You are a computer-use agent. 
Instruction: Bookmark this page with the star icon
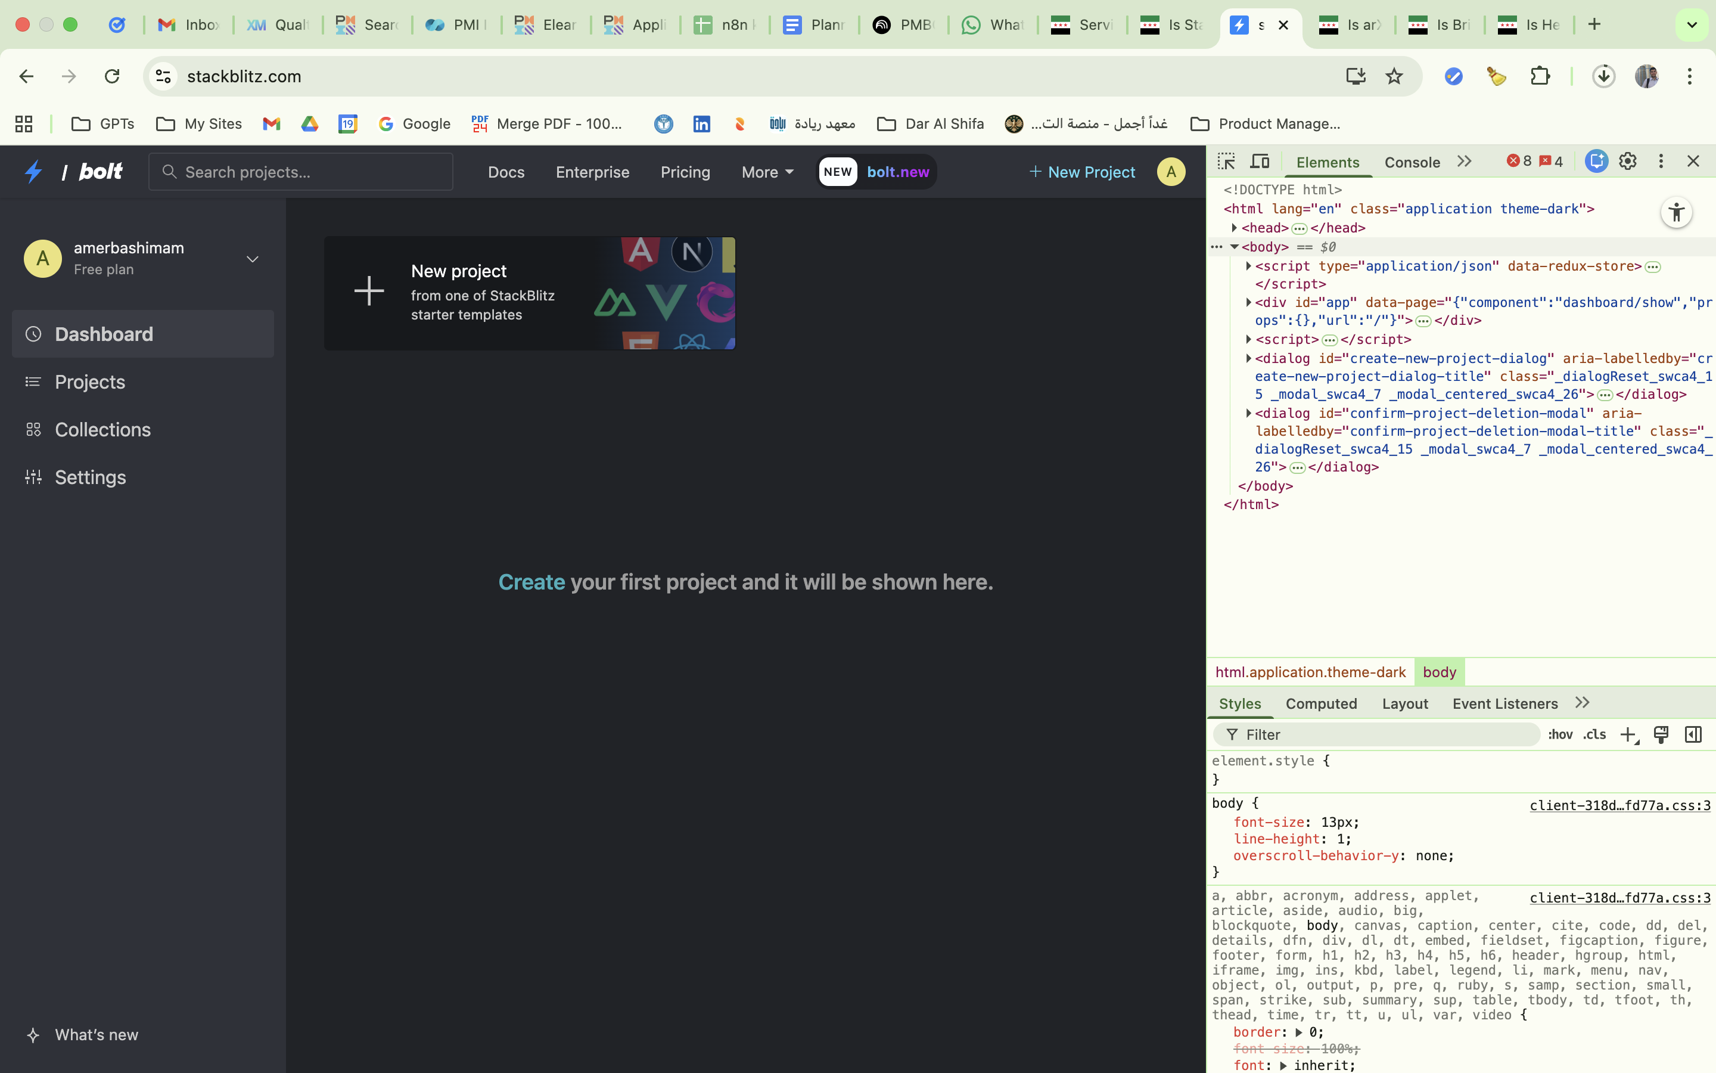[x=1394, y=76]
